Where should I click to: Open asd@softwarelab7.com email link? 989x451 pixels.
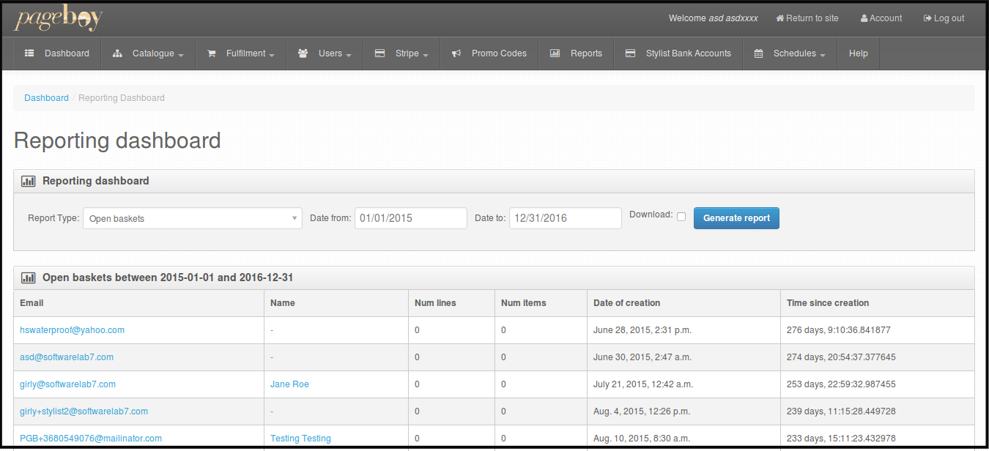tap(67, 357)
